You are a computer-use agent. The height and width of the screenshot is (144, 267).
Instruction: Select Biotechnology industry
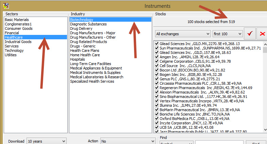(x=110, y=20)
